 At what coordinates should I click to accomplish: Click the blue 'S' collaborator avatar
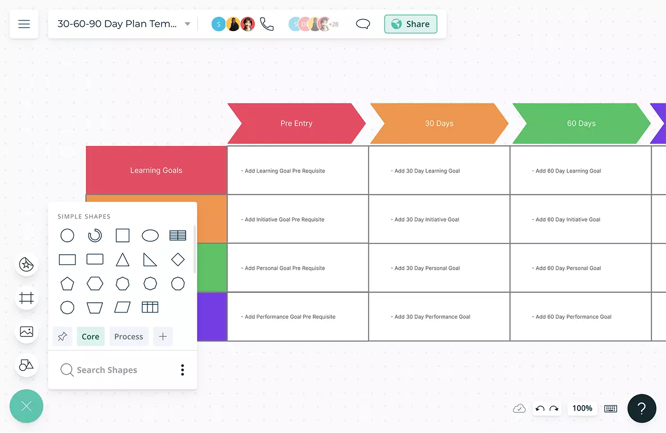click(219, 24)
